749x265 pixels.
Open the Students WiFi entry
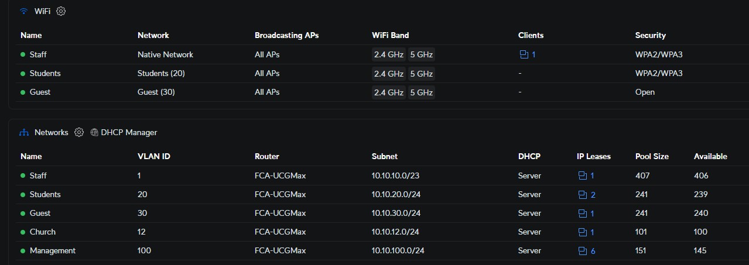click(x=45, y=73)
